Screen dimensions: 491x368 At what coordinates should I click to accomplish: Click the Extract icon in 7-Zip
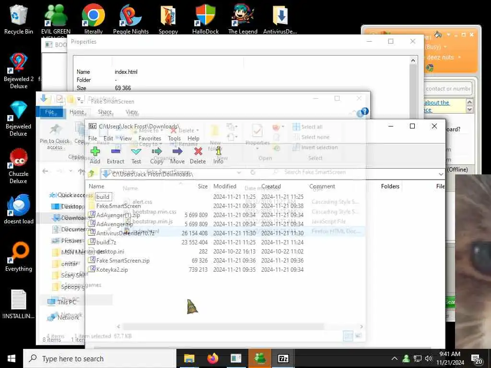click(116, 152)
